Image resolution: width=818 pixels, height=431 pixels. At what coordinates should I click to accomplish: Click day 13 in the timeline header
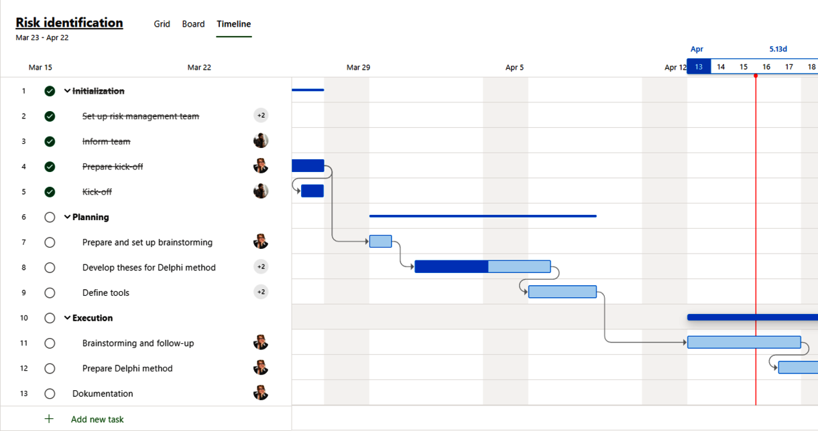[699, 66]
